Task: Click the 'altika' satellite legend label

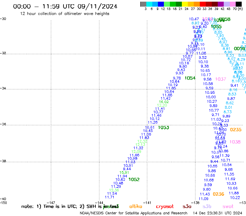Action: tap(136, 206)
